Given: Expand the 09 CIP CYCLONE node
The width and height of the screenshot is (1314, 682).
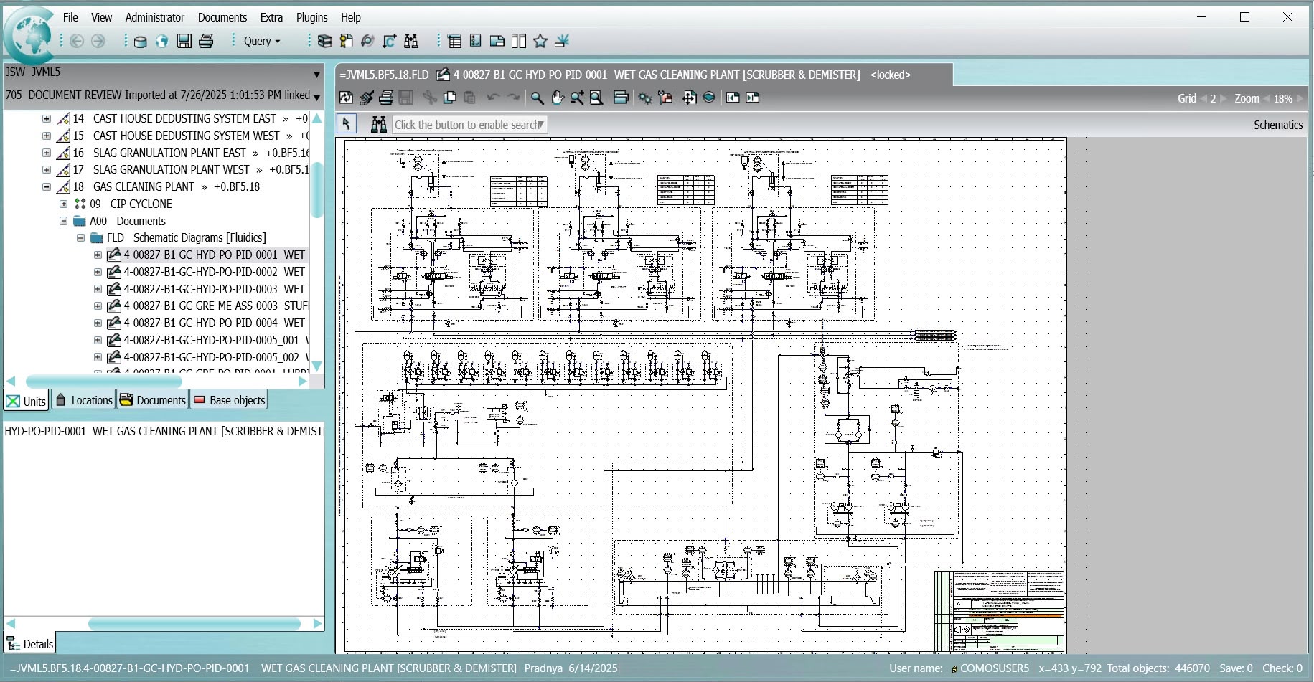Looking at the screenshot, I should [64, 204].
